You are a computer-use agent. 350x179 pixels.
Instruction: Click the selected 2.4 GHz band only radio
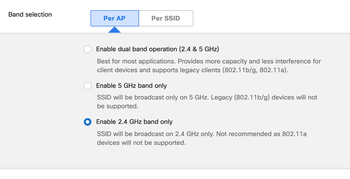coord(88,122)
